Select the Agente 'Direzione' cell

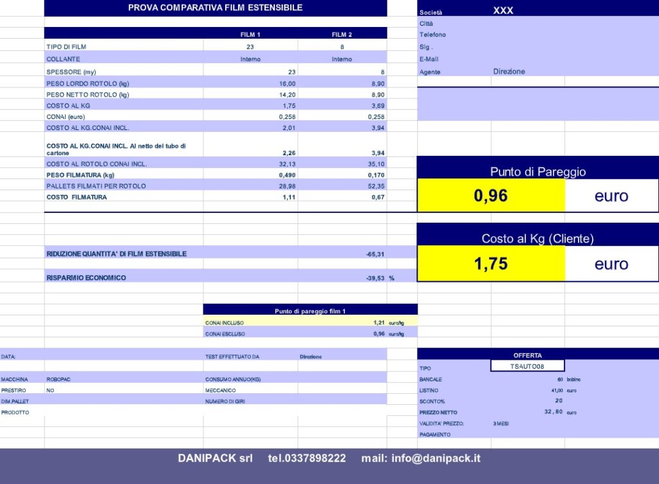[x=509, y=71]
